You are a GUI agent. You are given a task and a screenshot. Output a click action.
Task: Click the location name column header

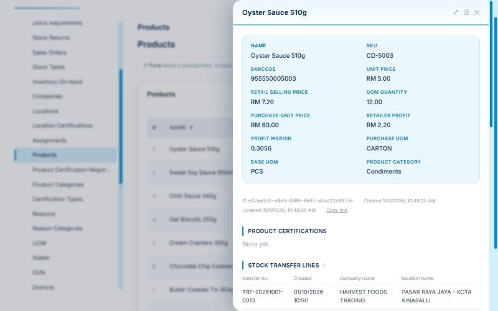point(417,278)
